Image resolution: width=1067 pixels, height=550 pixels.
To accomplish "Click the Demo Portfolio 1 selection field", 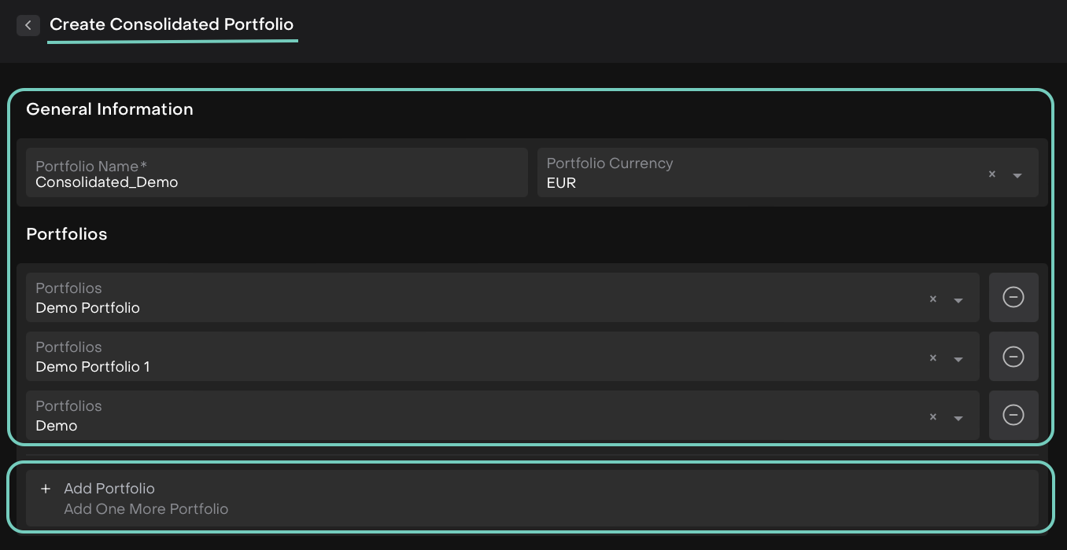I will pos(472,357).
